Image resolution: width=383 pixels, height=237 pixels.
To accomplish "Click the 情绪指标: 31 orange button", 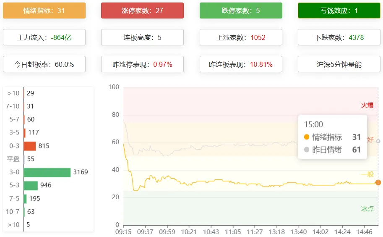I will [44, 11].
